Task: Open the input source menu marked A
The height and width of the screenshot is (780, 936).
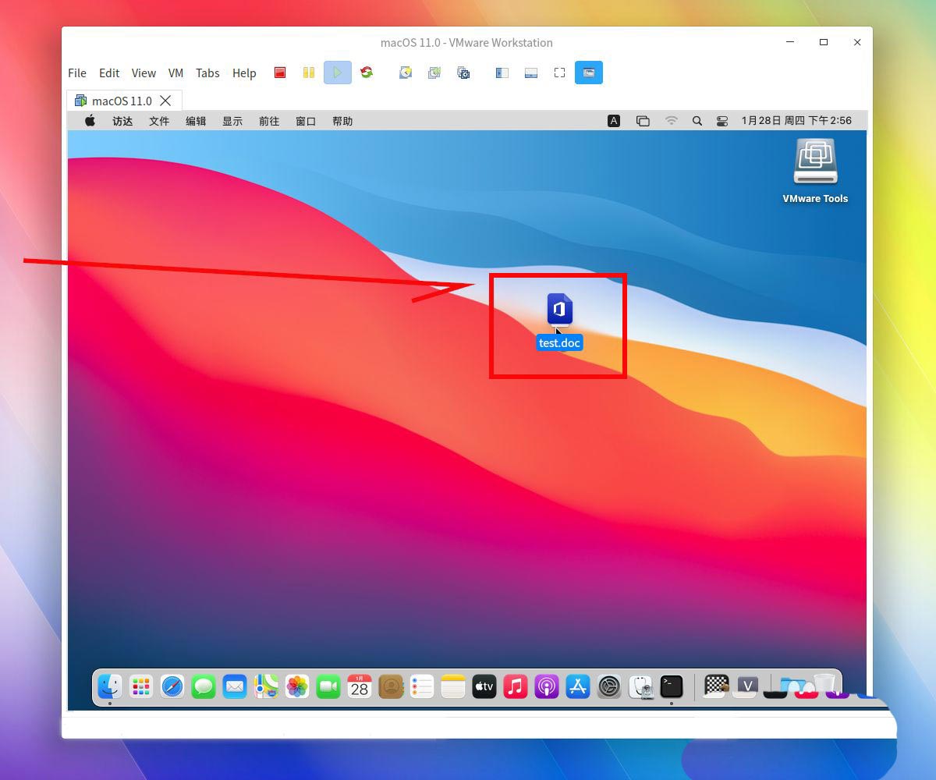Action: (x=614, y=121)
